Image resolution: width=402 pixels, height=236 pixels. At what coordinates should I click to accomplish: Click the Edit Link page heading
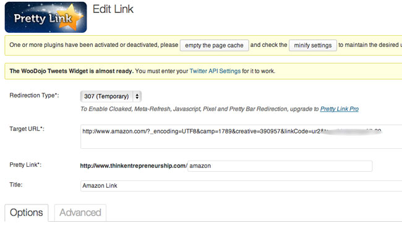[113, 9]
